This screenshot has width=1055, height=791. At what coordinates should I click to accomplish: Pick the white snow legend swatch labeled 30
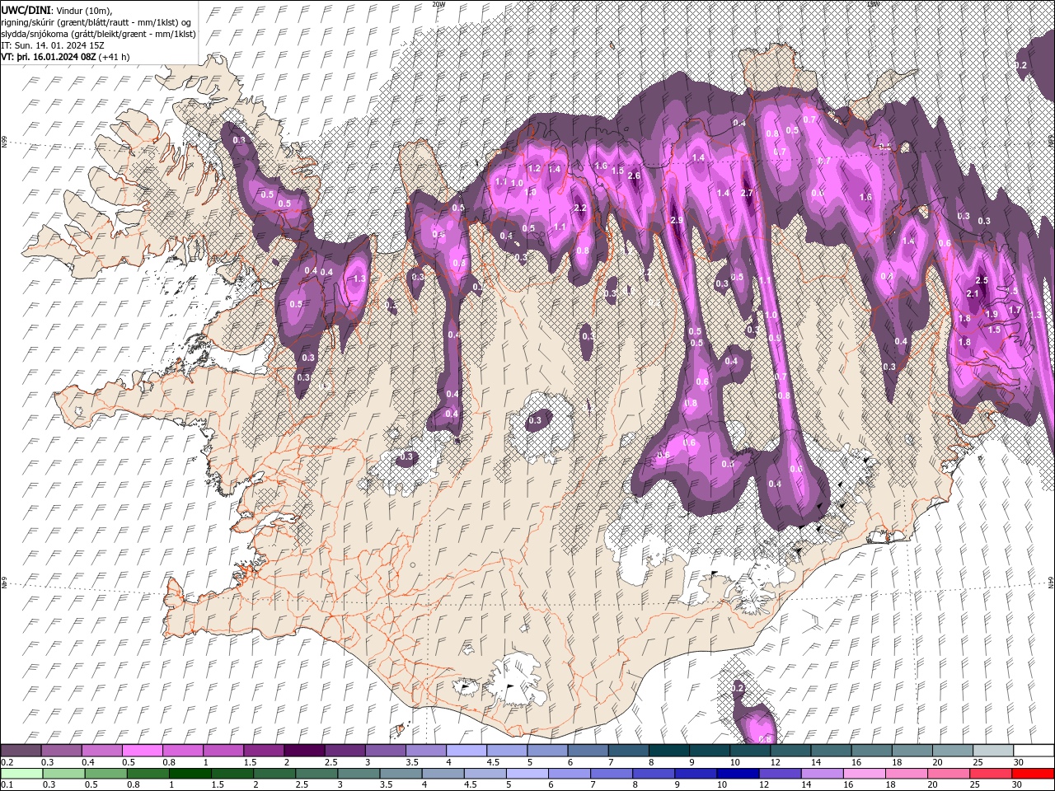click(x=1034, y=751)
